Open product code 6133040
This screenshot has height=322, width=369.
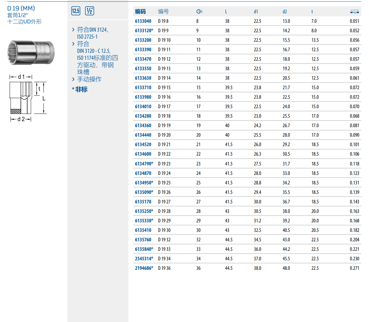point(143,21)
